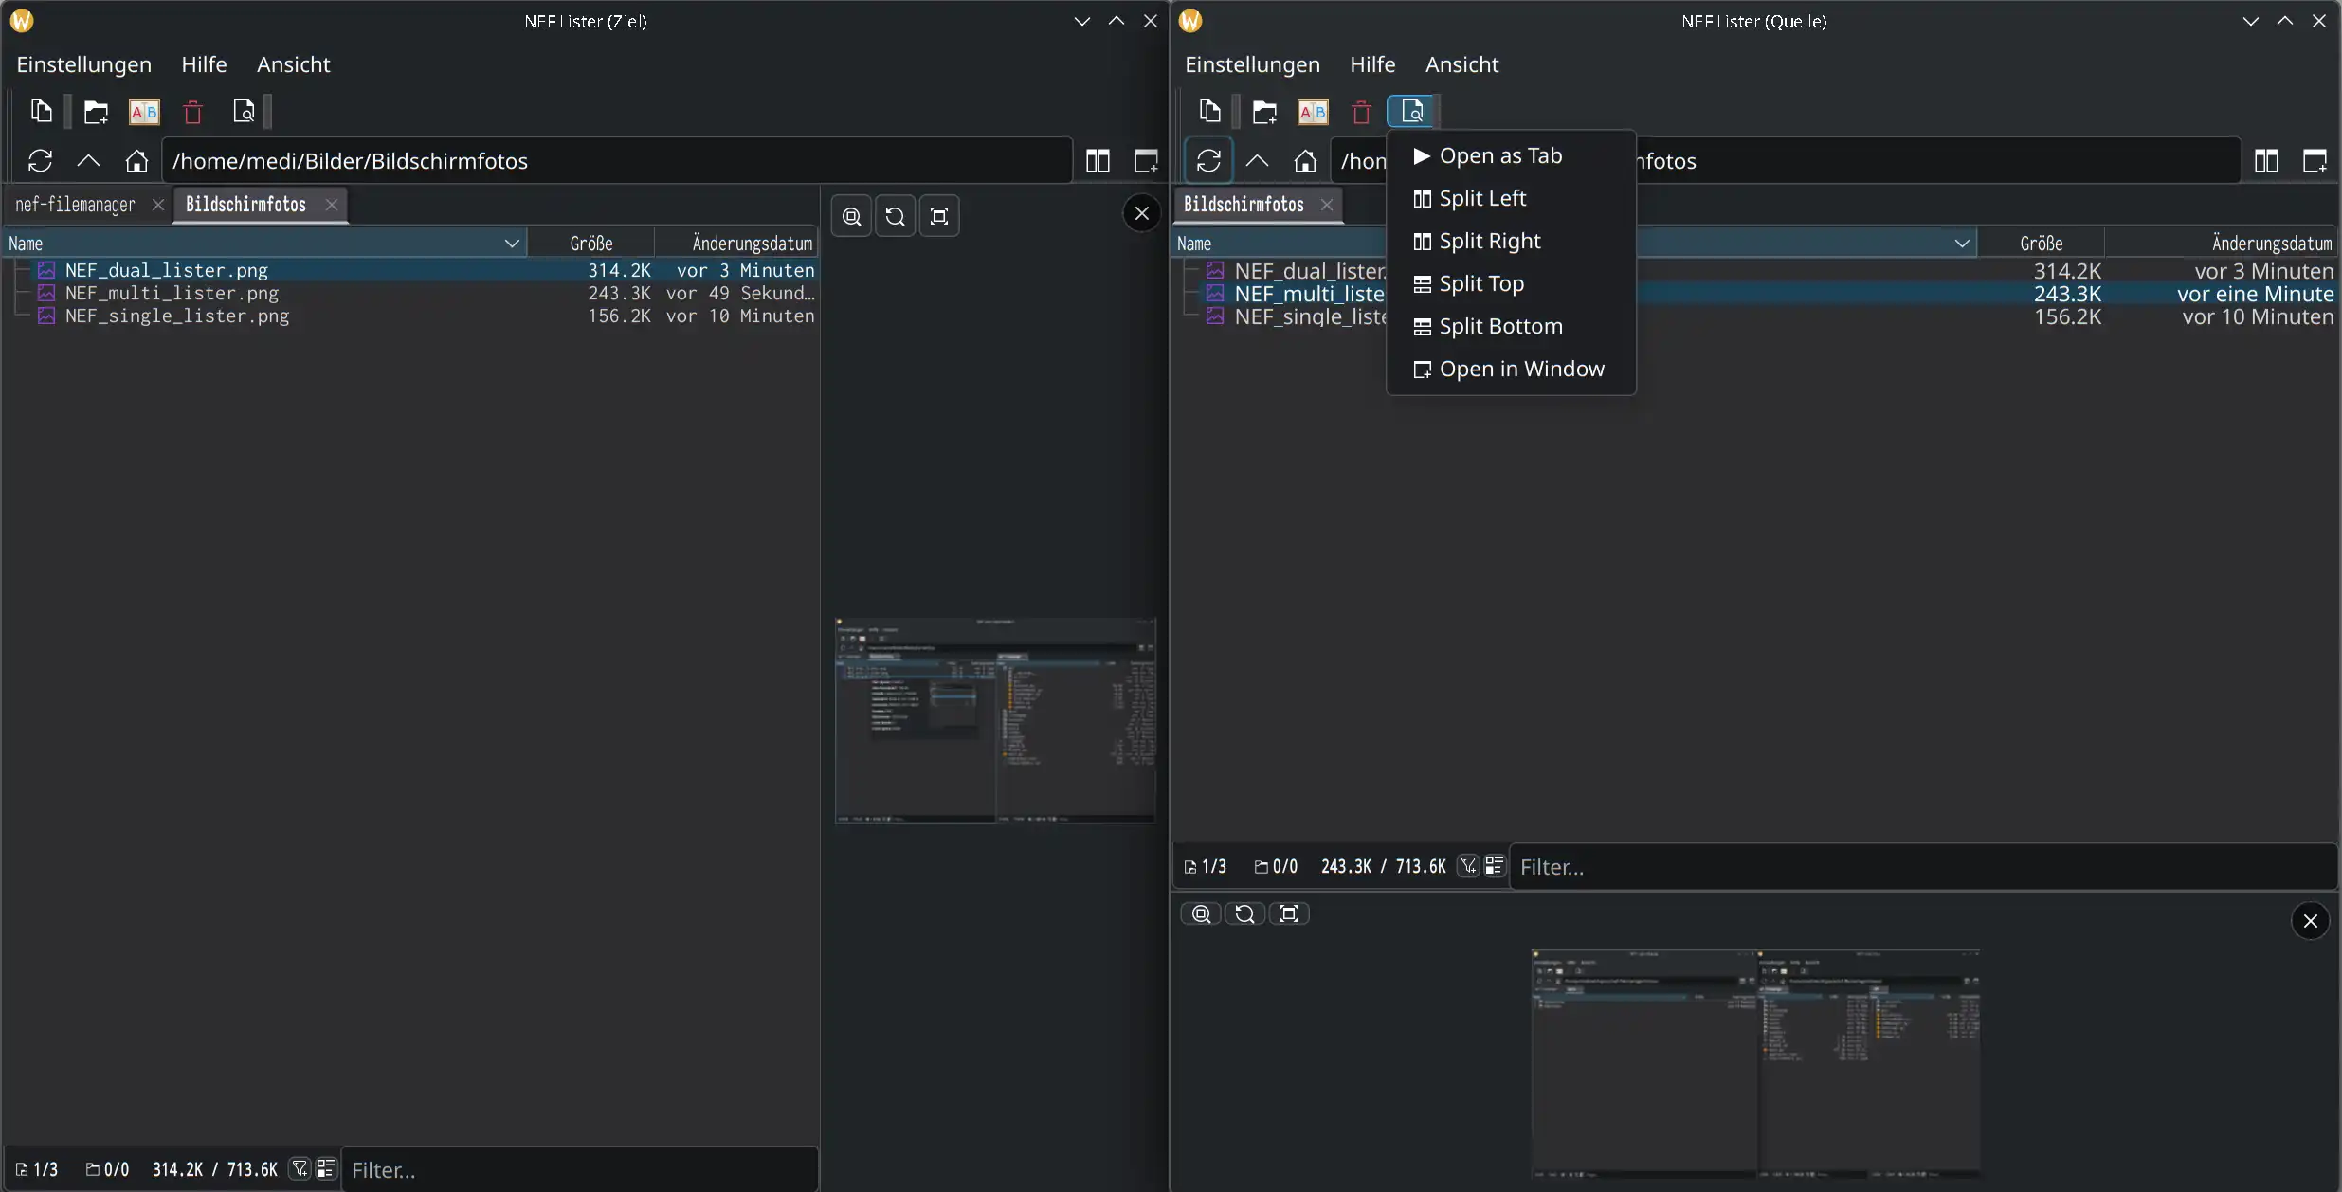The width and height of the screenshot is (2342, 1192).
Task: Expand Name column dropdown in Ziel list
Action: coord(512,244)
